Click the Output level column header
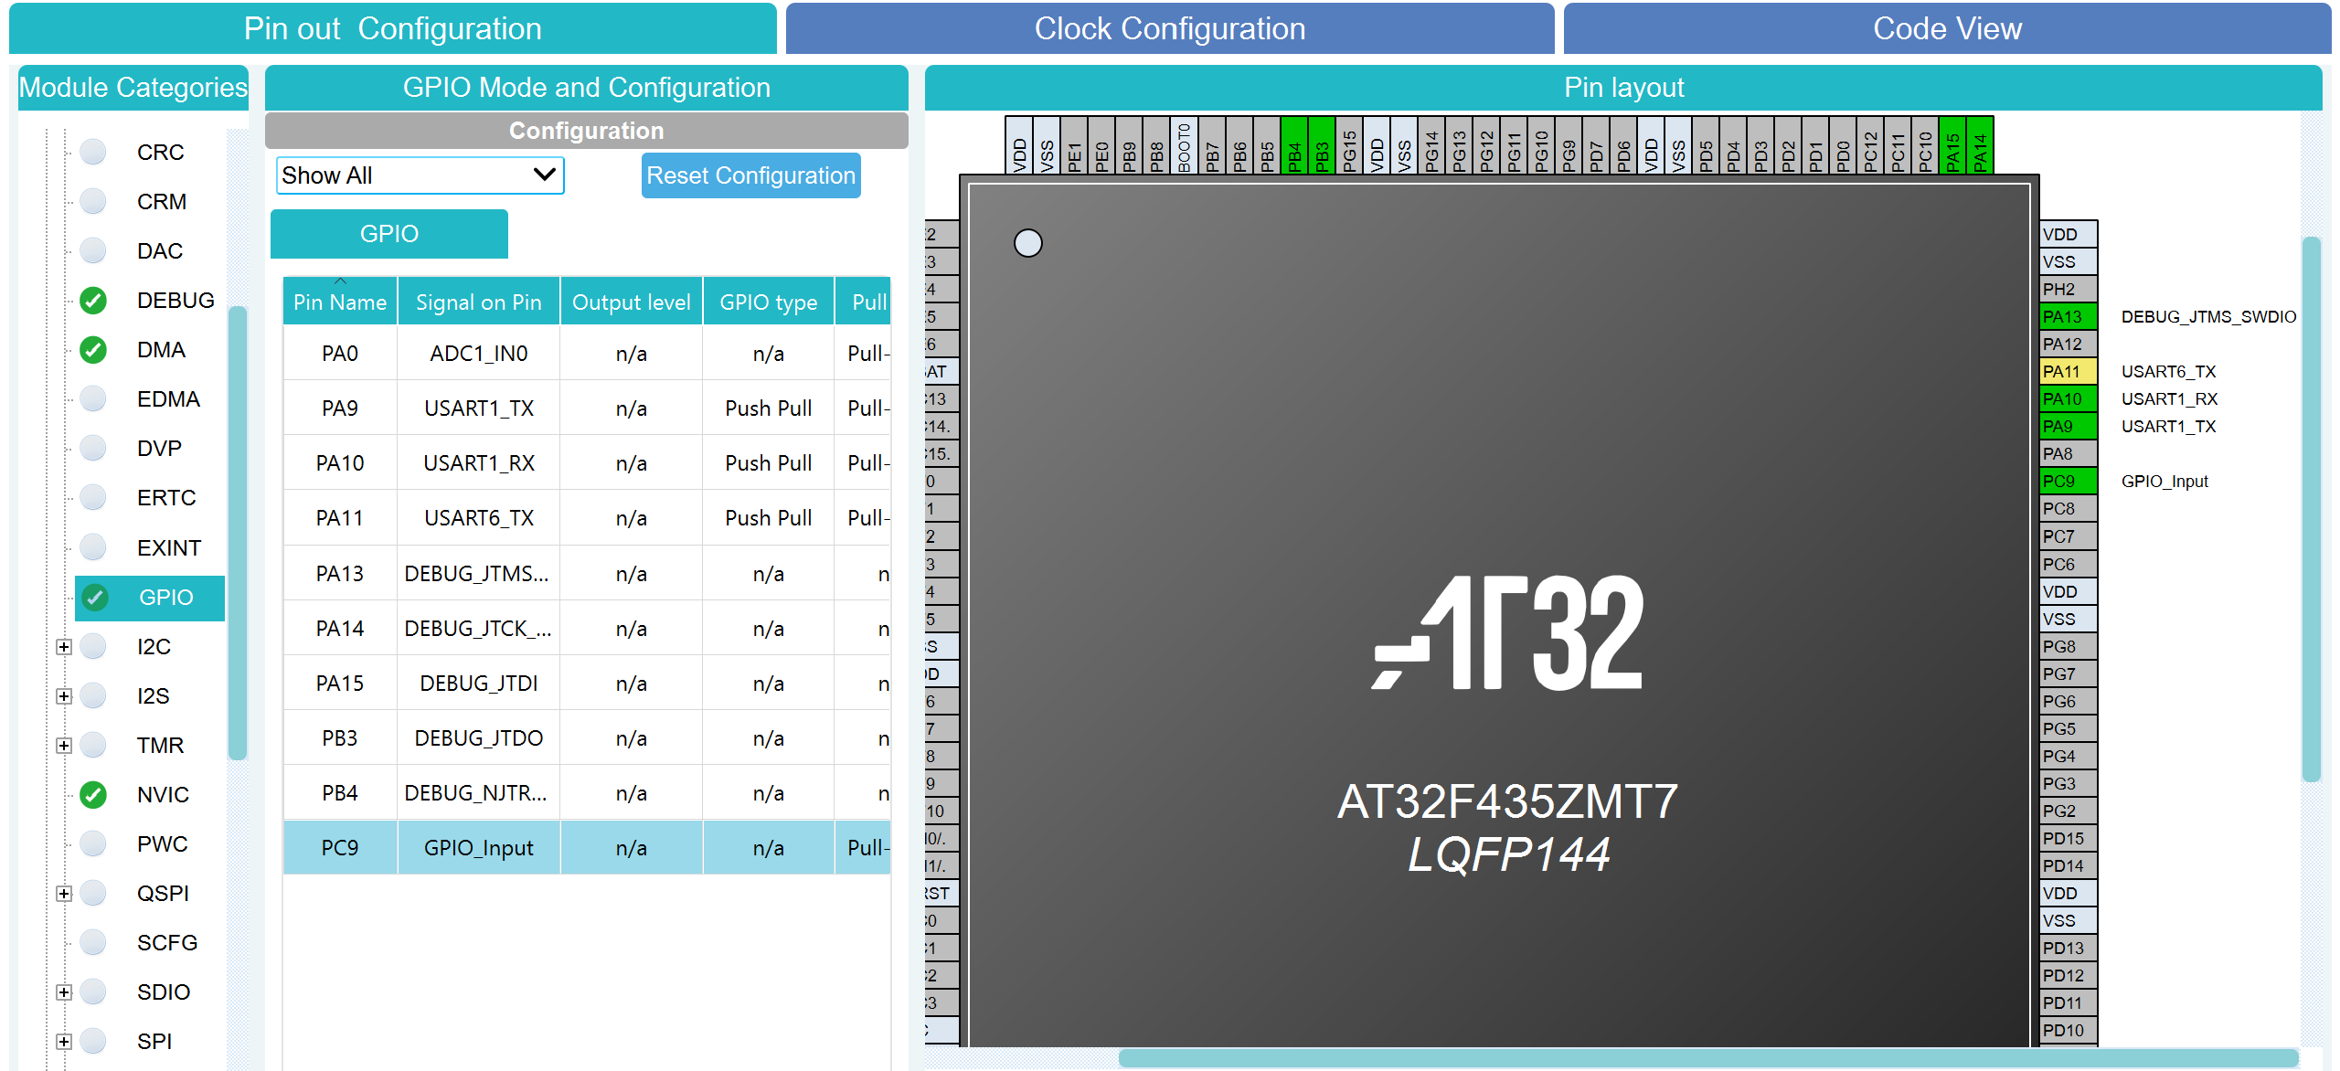 pos(632,302)
